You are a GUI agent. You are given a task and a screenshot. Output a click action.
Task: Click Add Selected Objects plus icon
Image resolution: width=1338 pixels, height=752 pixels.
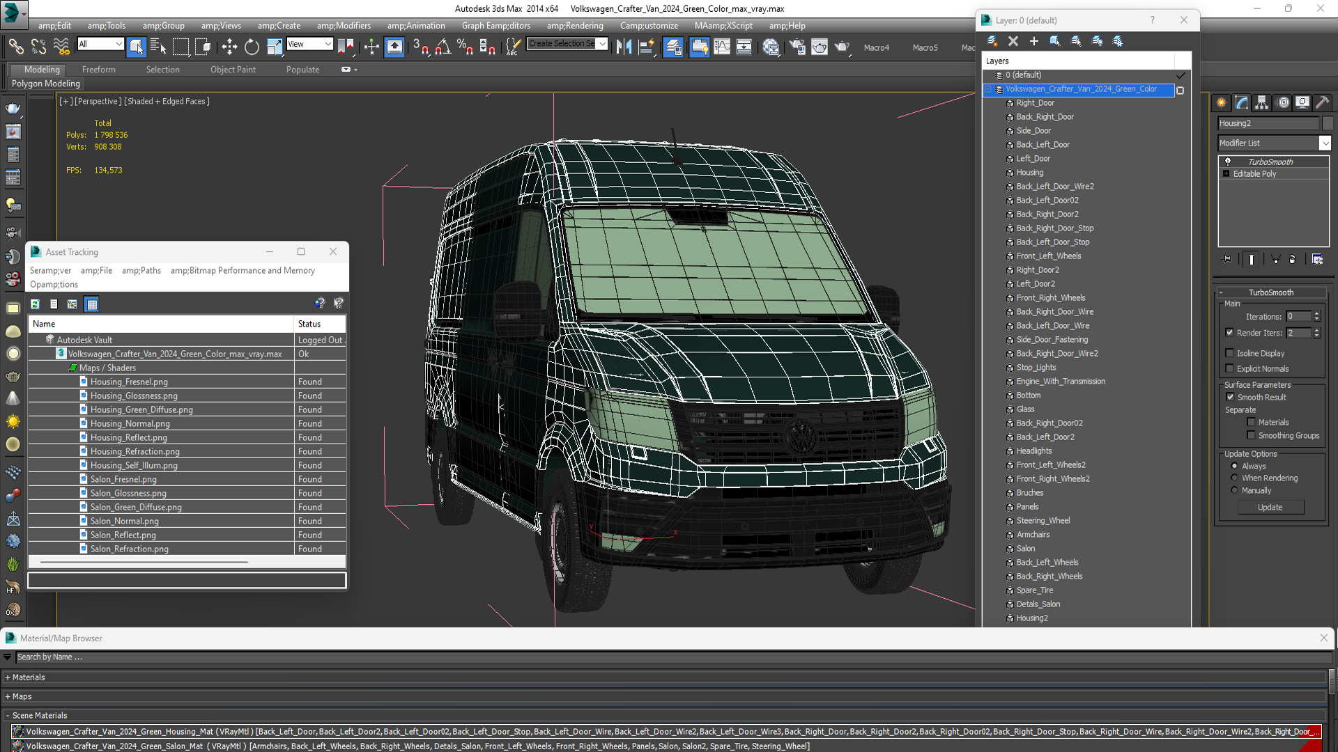point(1034,41)
